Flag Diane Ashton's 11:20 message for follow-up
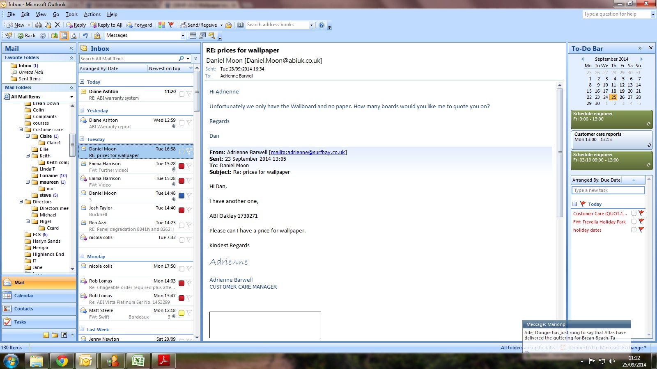The image size is (657, 369). coord(189,94)
